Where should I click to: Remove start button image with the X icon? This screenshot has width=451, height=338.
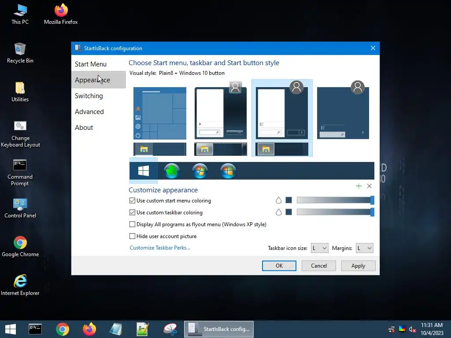pos(370,186)
